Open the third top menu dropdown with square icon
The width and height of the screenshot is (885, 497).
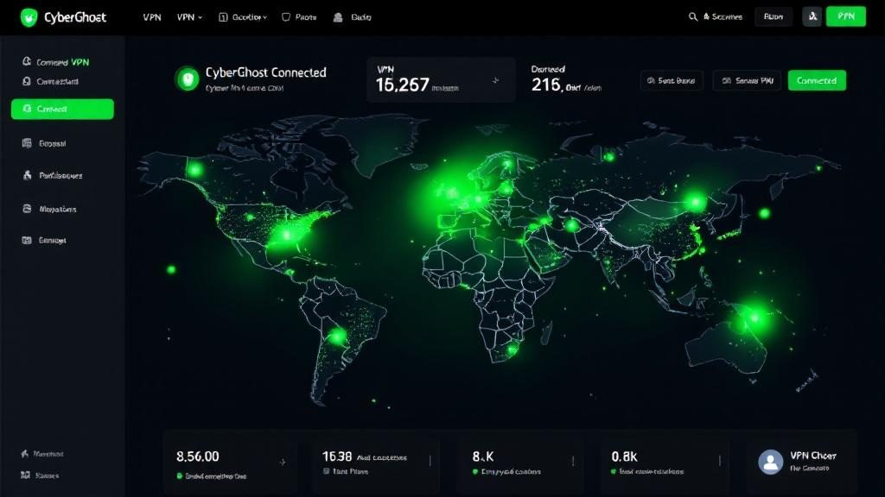[243, 17]
